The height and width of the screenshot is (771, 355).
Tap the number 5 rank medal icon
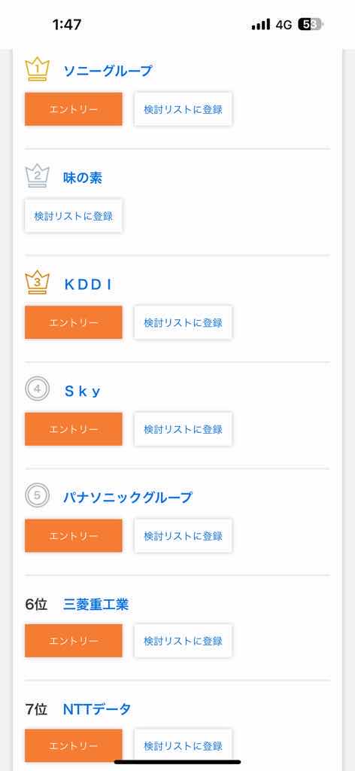pos(38,495)
